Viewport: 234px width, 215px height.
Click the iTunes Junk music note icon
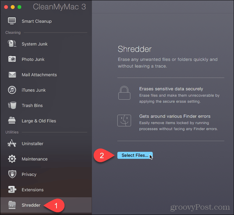12,90
